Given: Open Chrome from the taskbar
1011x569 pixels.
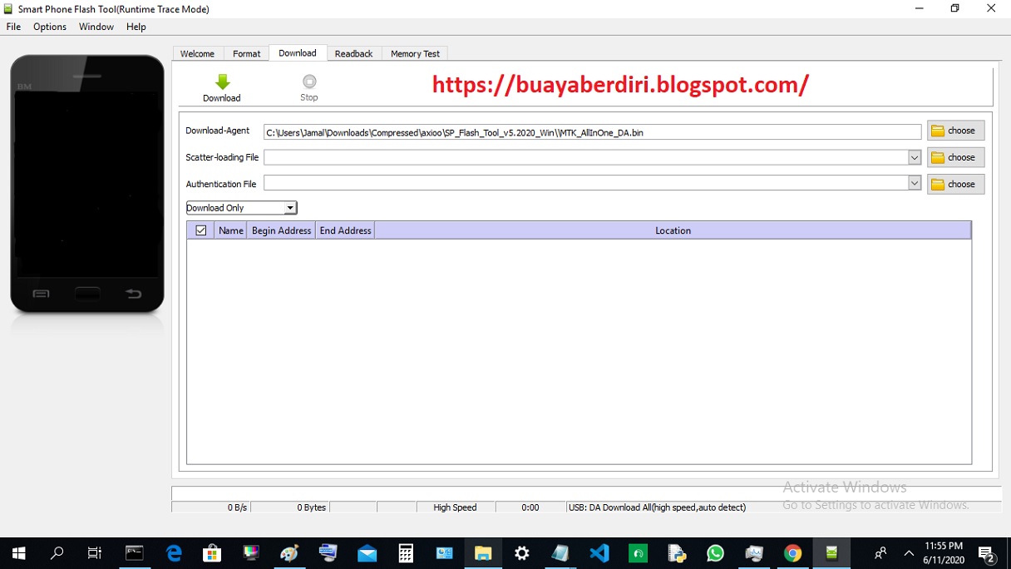Looking at the screenshot, I should click(x=792, y=552).
